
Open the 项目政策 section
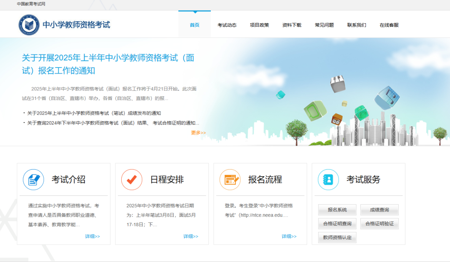[x=259, y=25]
